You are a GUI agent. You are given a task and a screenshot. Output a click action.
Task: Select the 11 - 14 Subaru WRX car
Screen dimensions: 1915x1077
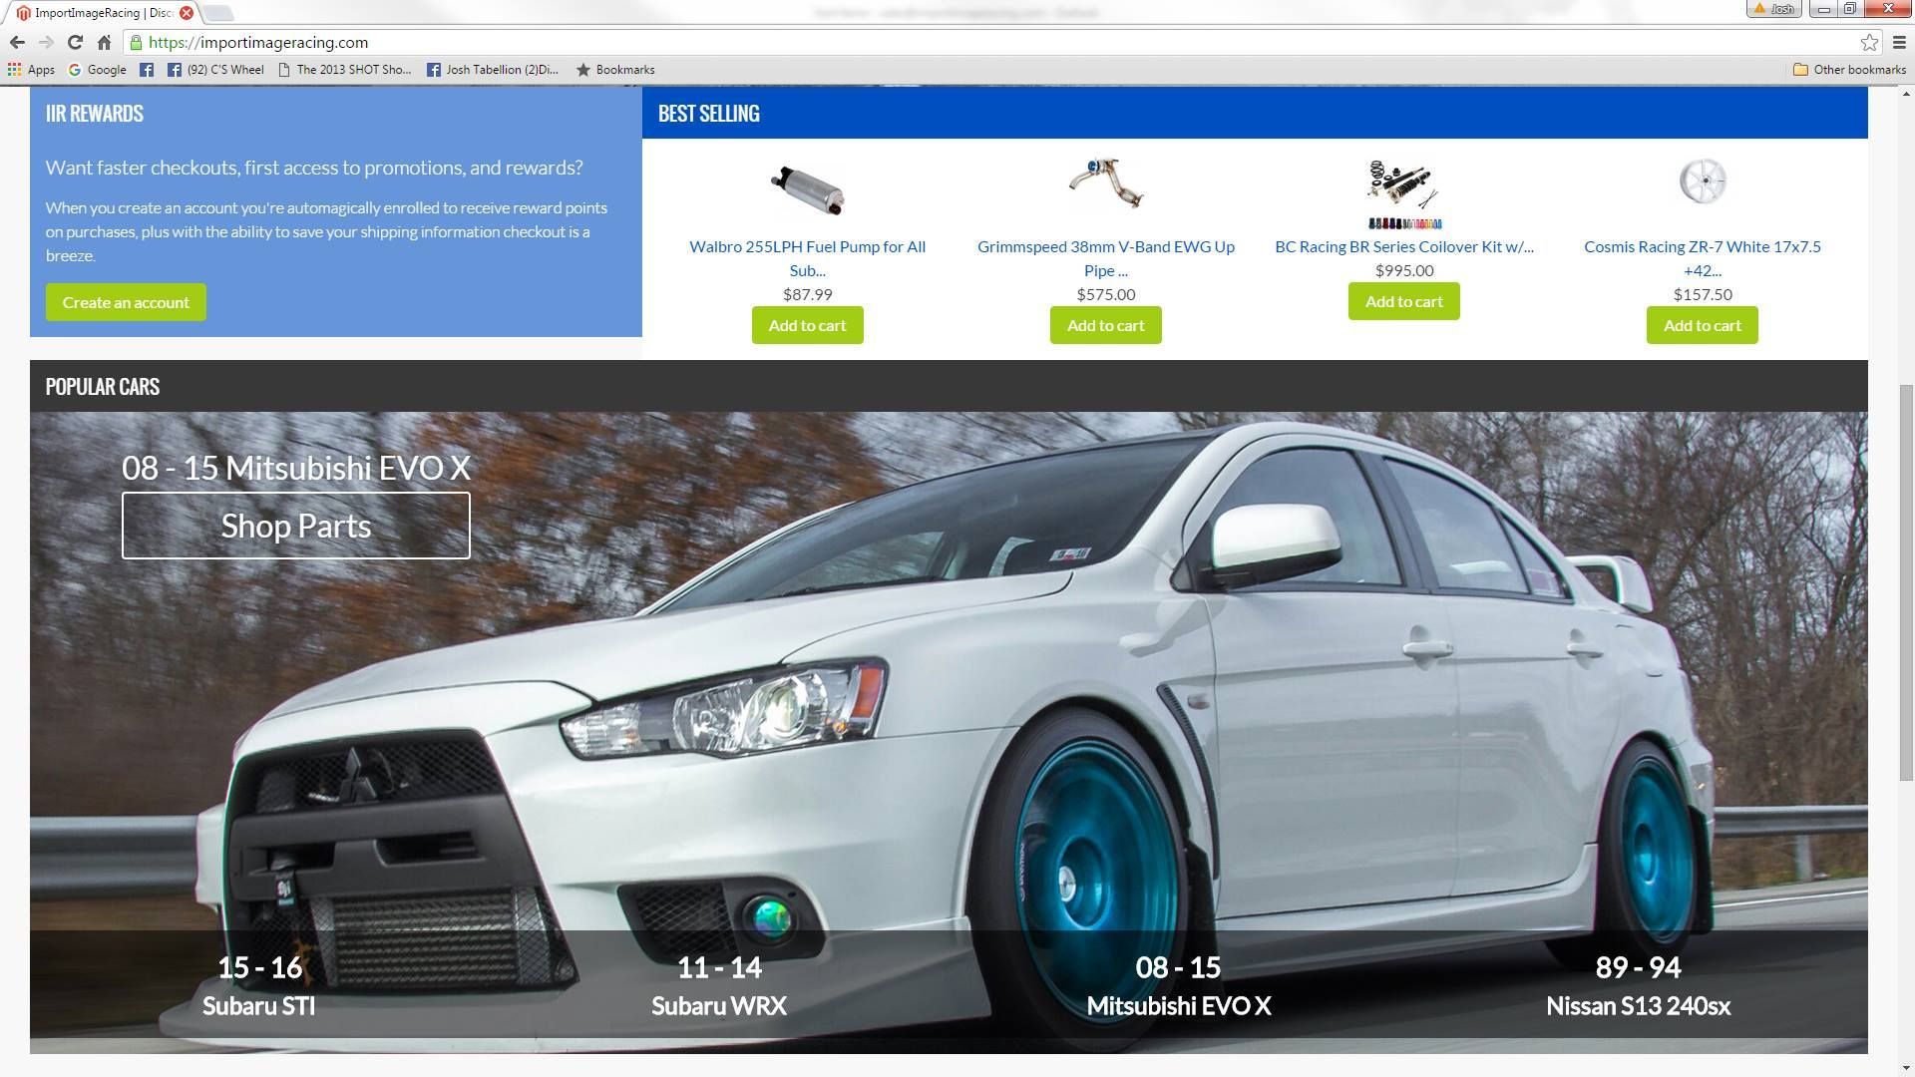click(x=719, y=985)
